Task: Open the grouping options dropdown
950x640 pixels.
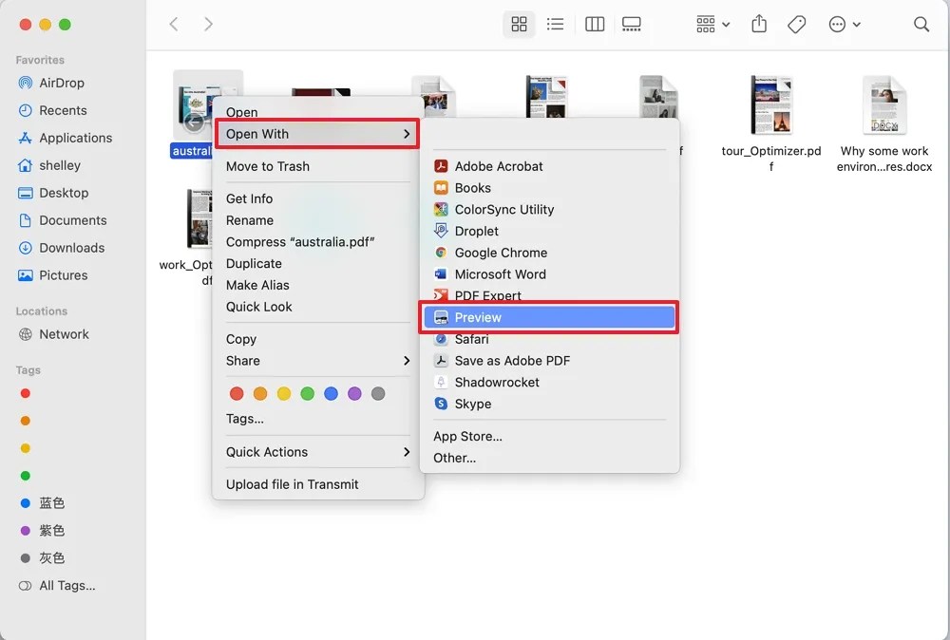Action: pyautogui.click(x=711, y=24)
